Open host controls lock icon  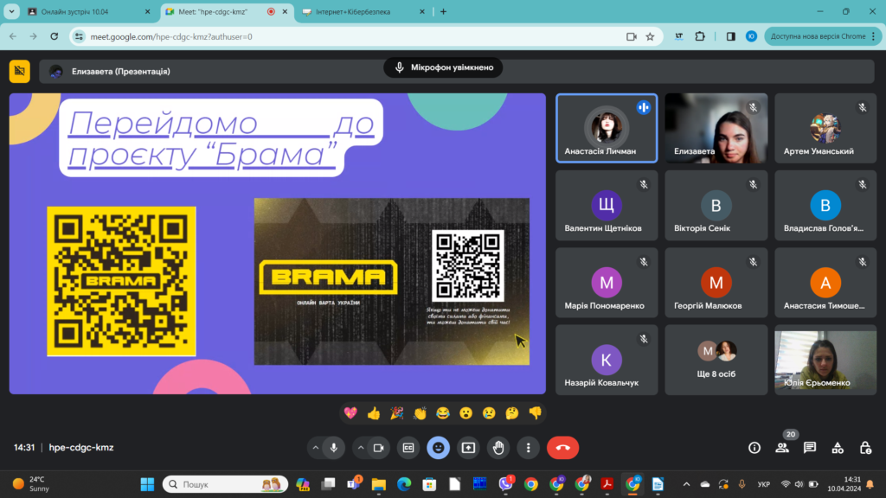tap(865, 448)
